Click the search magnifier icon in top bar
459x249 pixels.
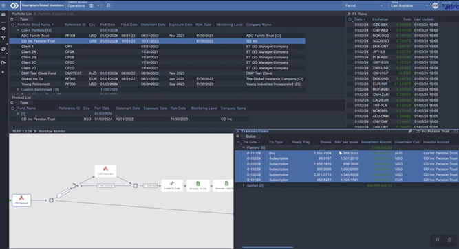click(108, 5)
